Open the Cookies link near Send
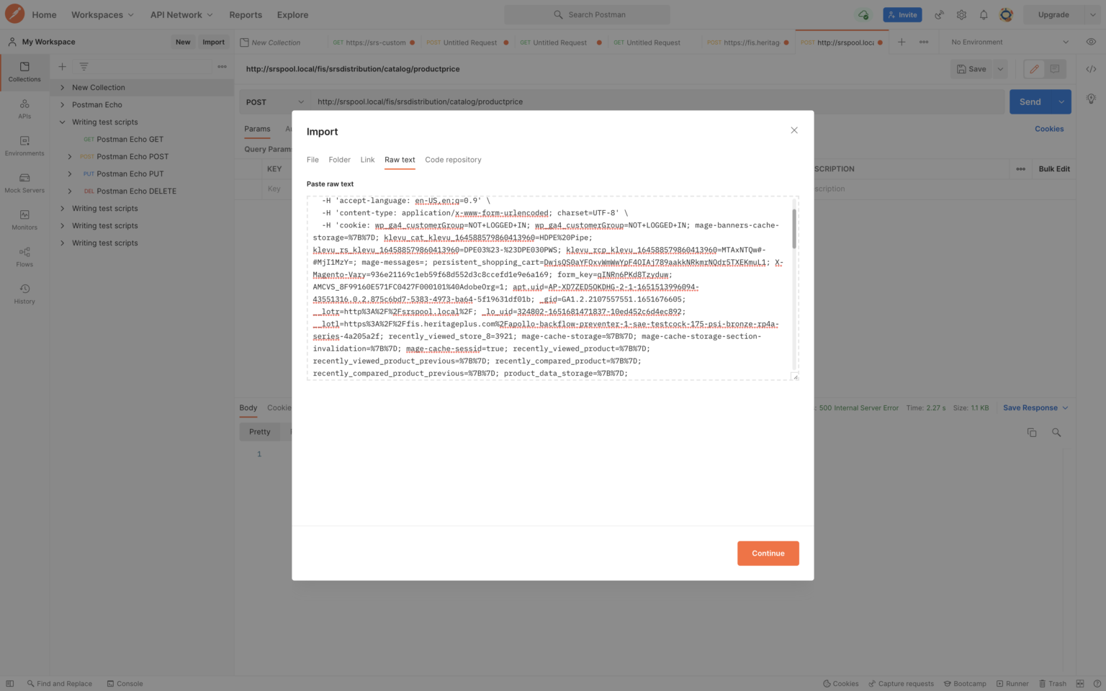 click(x=1049, y=129)
